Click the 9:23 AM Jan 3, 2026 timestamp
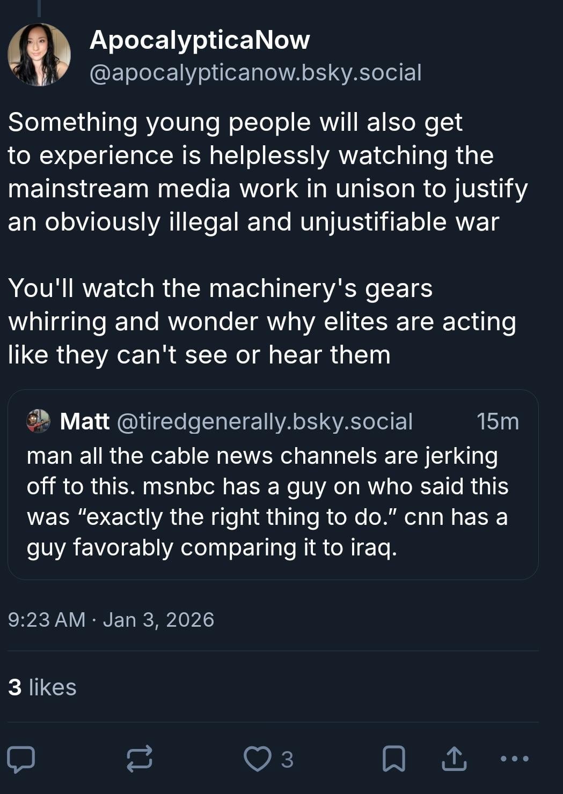Screen dimensions: 563x794 point(111,620)
